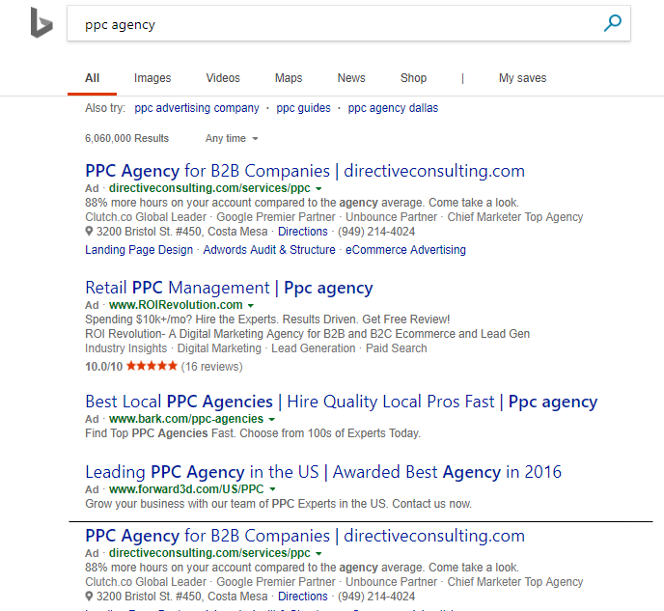
Task: Expand the 'Any time' date filter
Action: 232,138
